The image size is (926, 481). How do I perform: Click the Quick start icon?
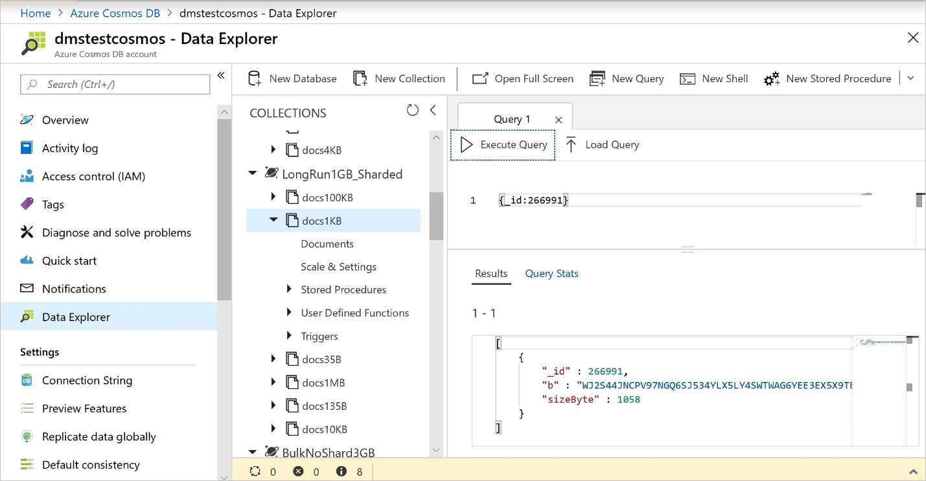pyautogui.click(x=27, y=260)
